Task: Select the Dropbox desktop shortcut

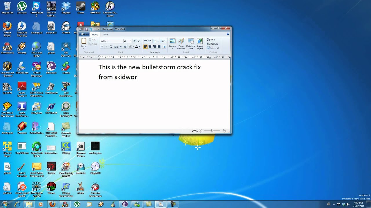Action: [66, 8]
